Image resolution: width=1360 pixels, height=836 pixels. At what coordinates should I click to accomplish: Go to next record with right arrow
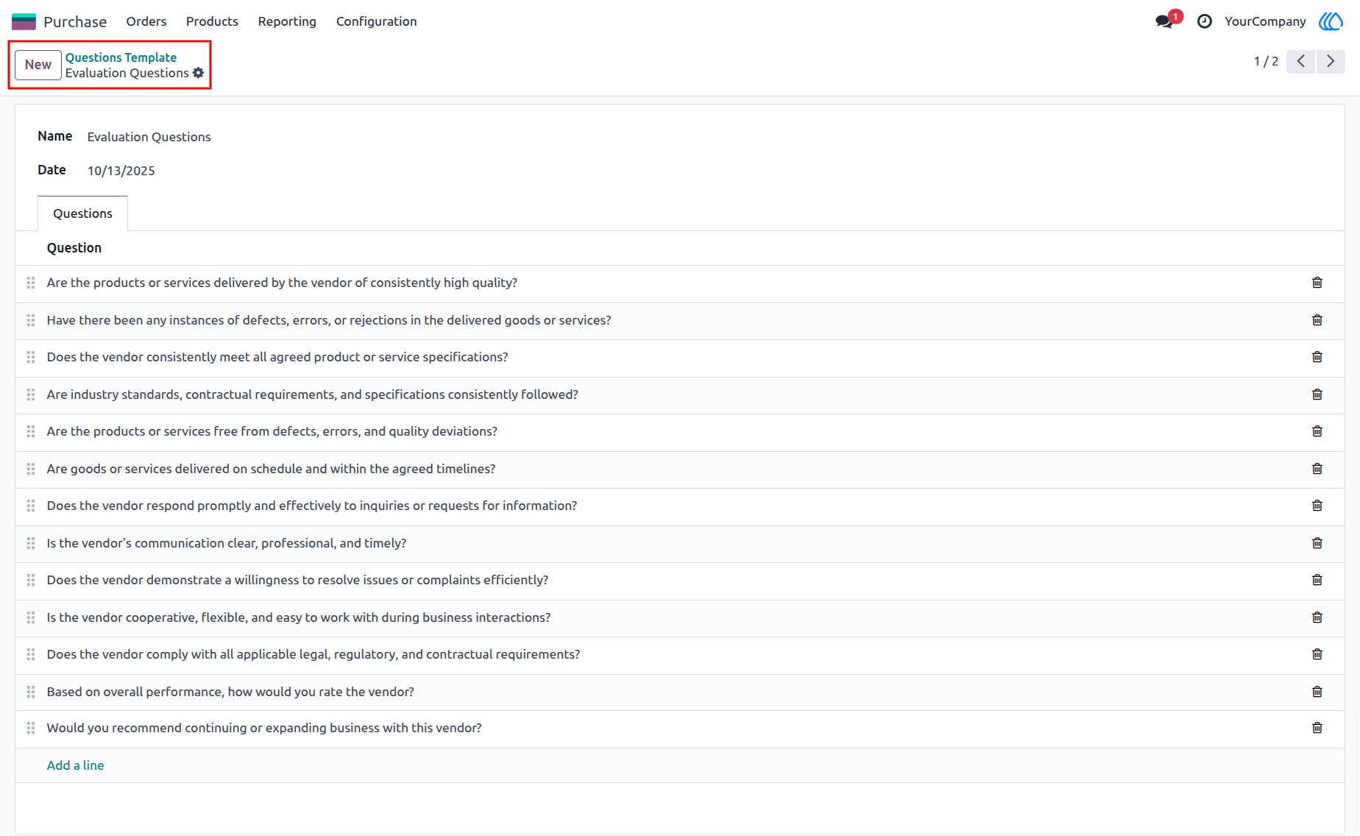coord(1331,61)
